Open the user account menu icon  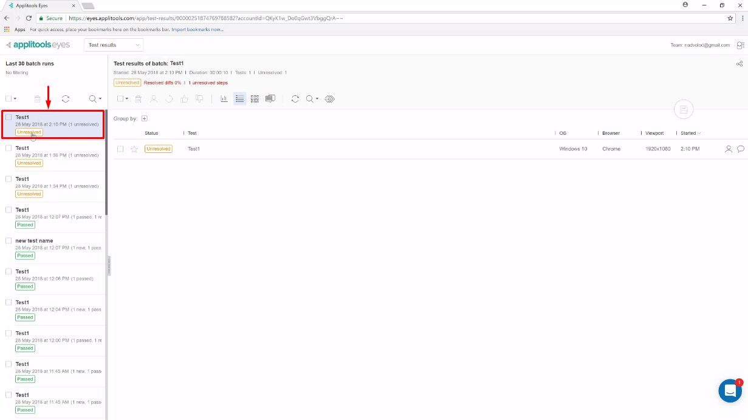click(x=740, y=45)
